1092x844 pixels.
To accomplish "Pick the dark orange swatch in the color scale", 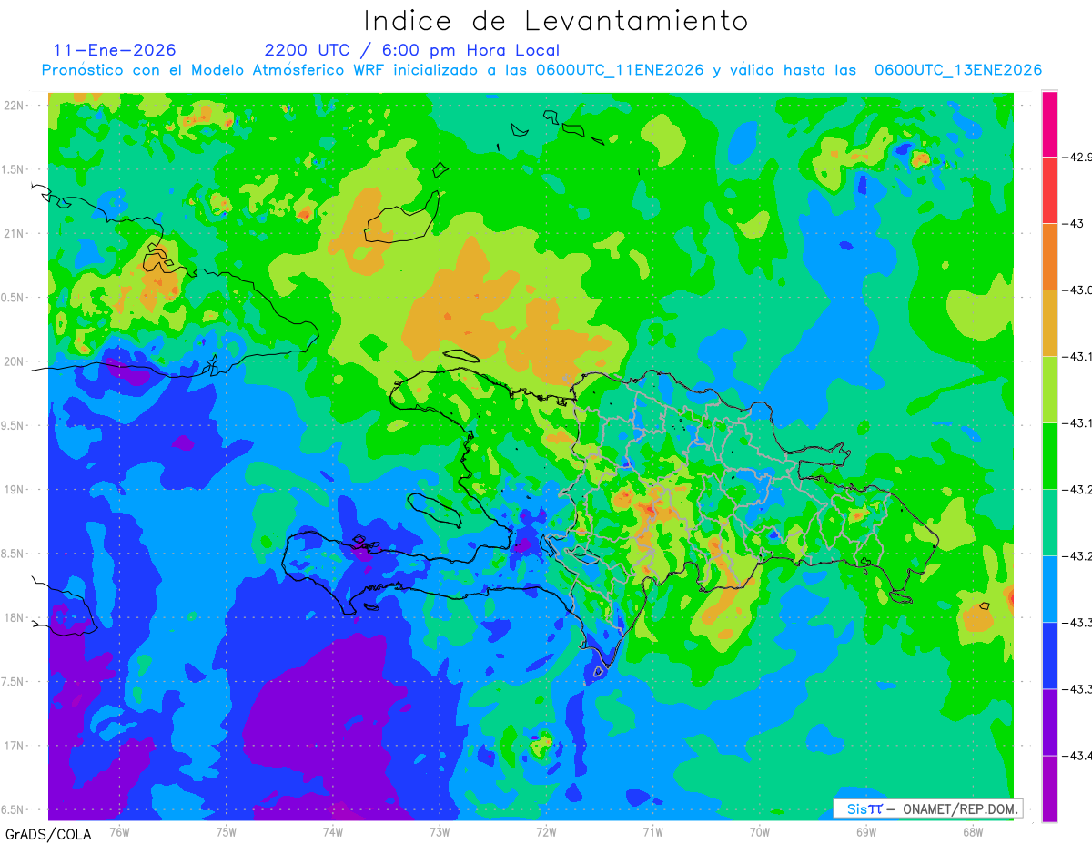I will pos(1049,257).
